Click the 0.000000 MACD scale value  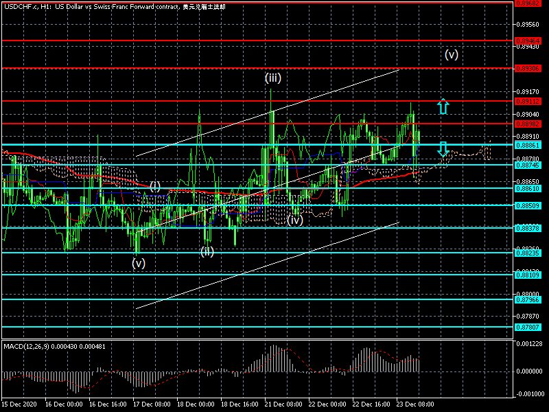[x=529, y=371]
